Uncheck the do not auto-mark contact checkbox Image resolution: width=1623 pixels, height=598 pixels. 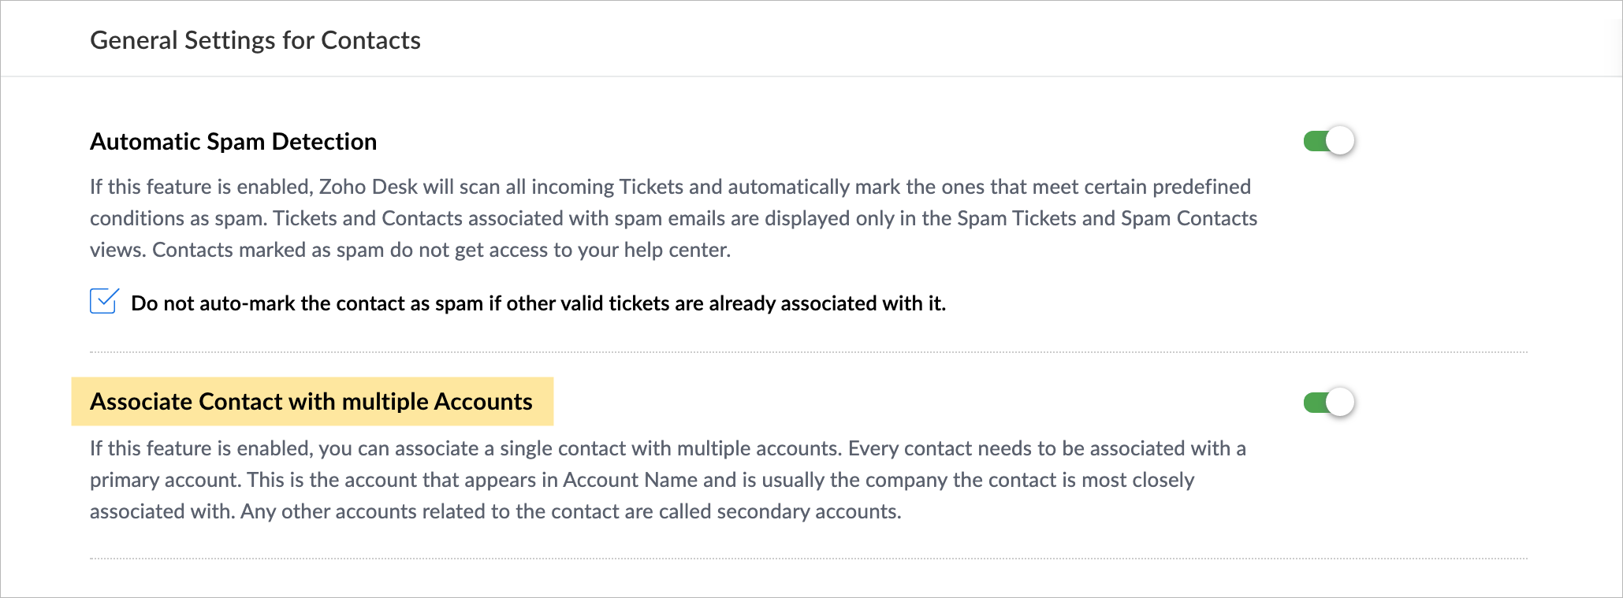click(x=104, y=302)
